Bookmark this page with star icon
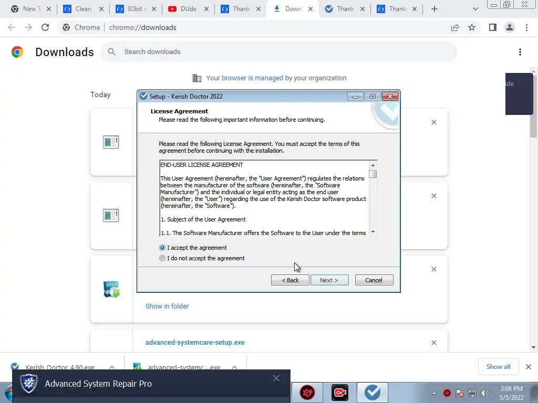The image size is (538, 403). coord(472,27)
